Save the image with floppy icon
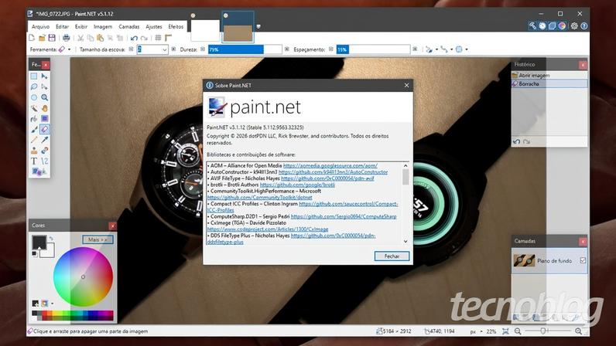Screen dimensions: 616x346 (x=52, y=38)
